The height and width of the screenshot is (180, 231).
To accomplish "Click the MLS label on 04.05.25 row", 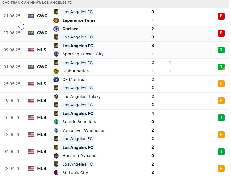I will [42, 151].
